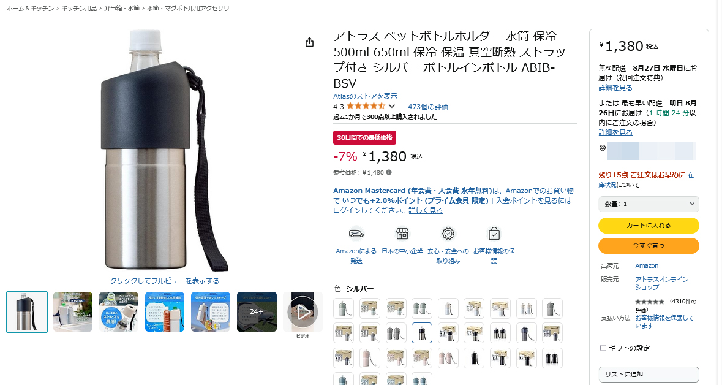Screen dimensions: 722x385
Task: Open the 数量 quantity dropdown
Action: click(649, 204)
